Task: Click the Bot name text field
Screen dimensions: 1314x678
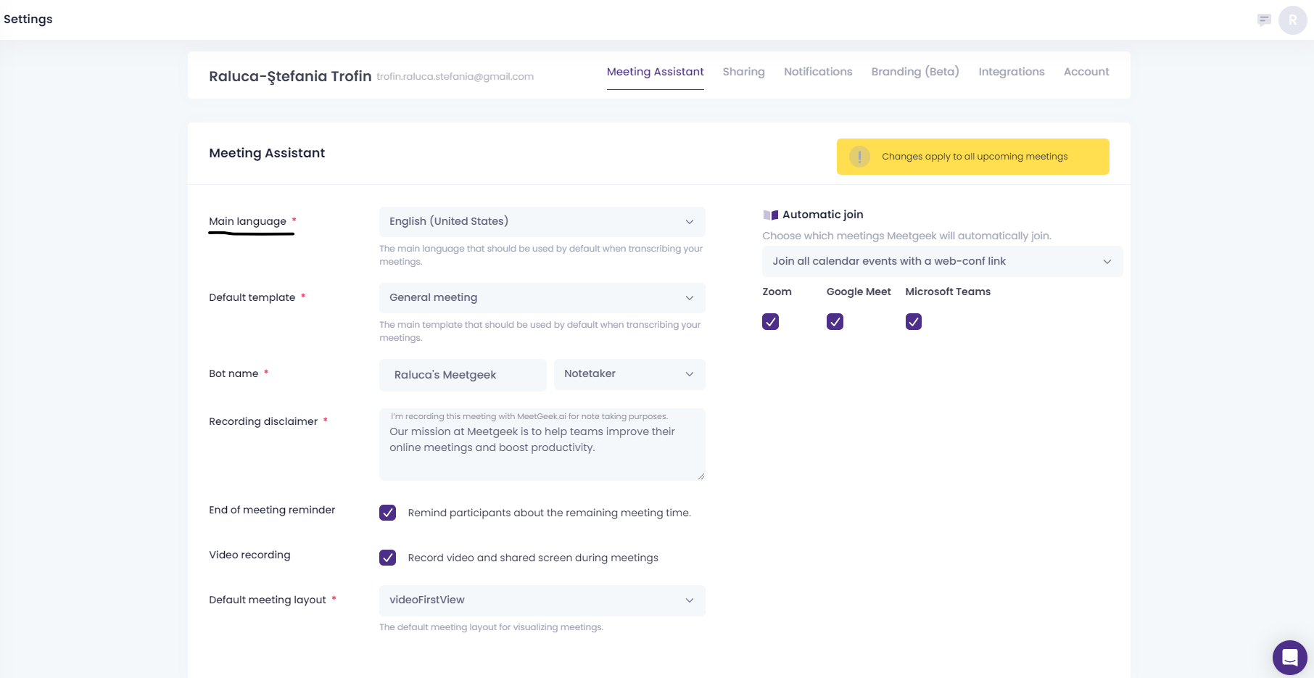Action: click(462, 375)
